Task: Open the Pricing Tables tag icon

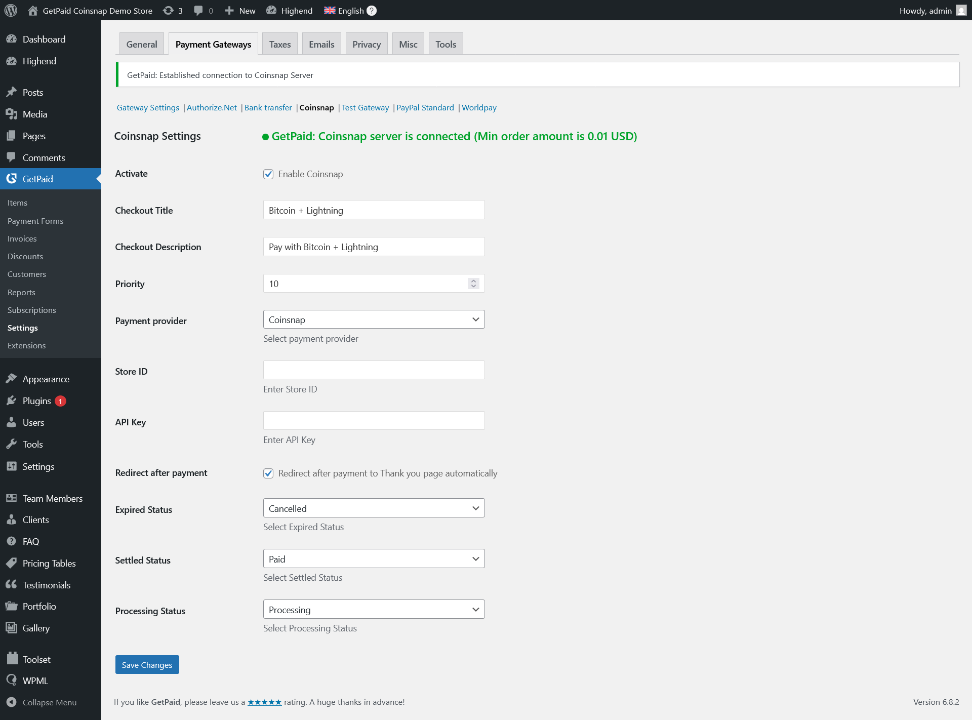Action: coord(11,563)
